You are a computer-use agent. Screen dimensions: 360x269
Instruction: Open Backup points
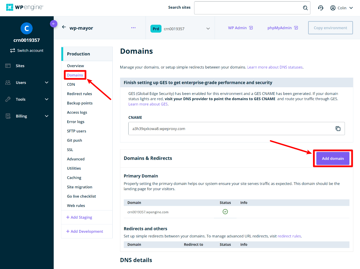click(80, 103)
